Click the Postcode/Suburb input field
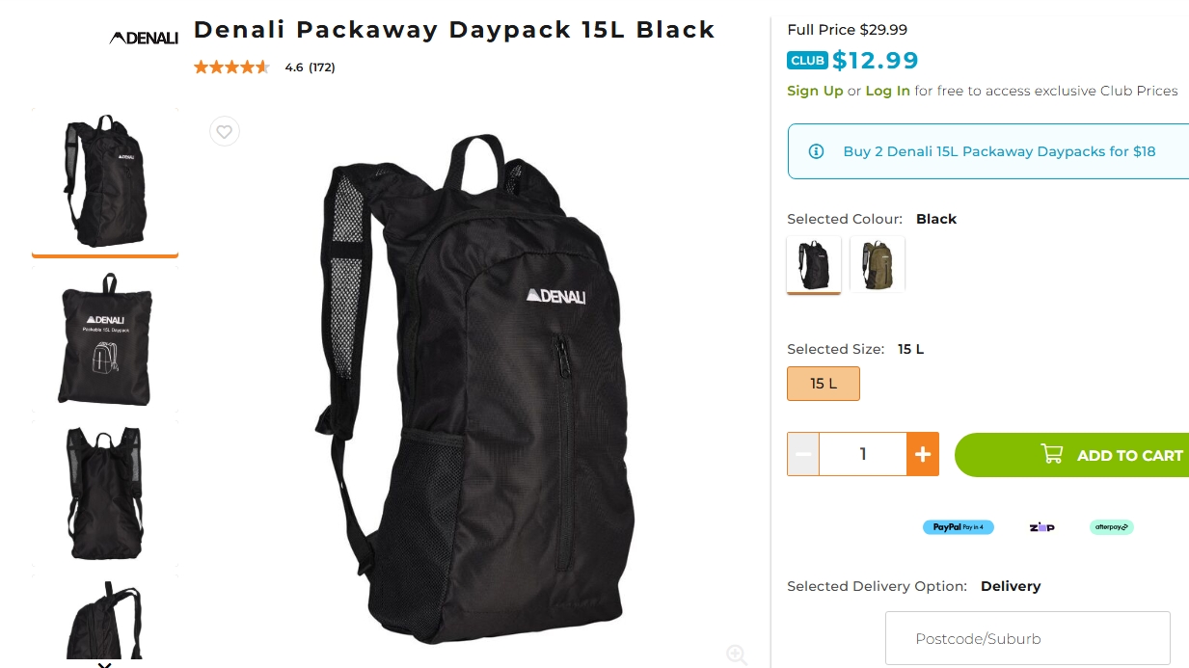 tap(1027, 638)
